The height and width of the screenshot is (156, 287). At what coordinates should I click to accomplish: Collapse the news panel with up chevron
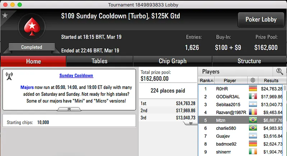click(69, 109)
